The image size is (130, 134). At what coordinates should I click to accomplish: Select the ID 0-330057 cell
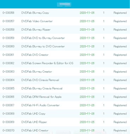[x=8, y=21]
